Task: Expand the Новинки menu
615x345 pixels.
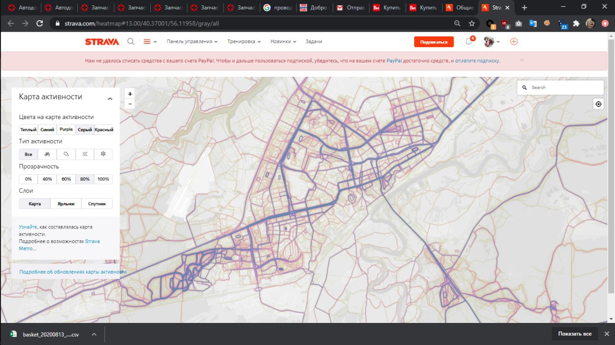Action: (x=283, y=42)
